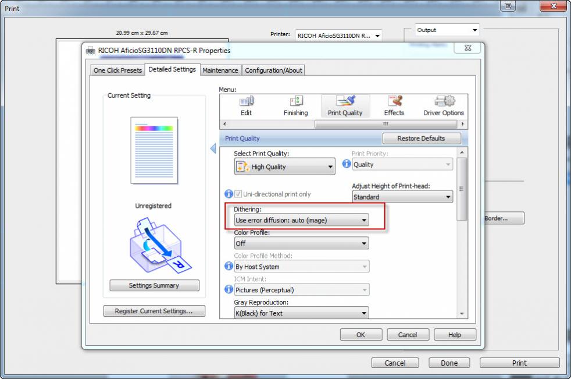Screen dimensions: 571x379
Task: Click Settings Summary button
Action: coord(155,285)
